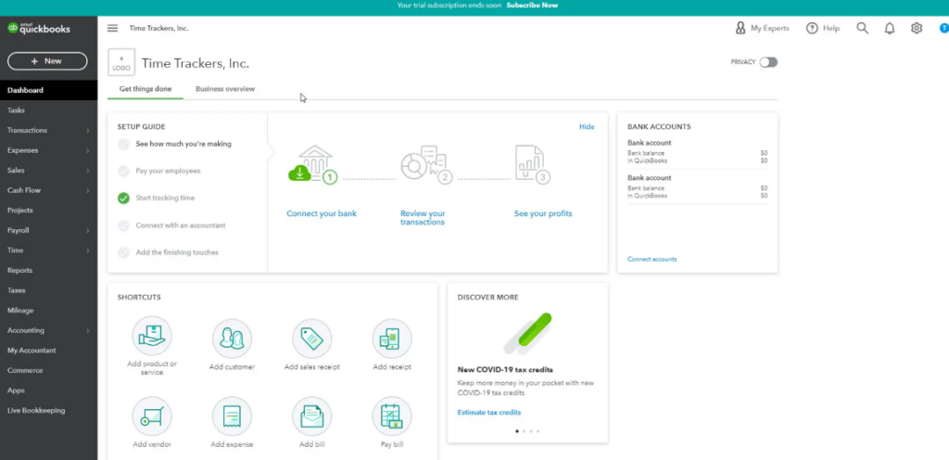Click the Add sales receipt icon
This screenshot has width=949, height=460.
[311, 339]
